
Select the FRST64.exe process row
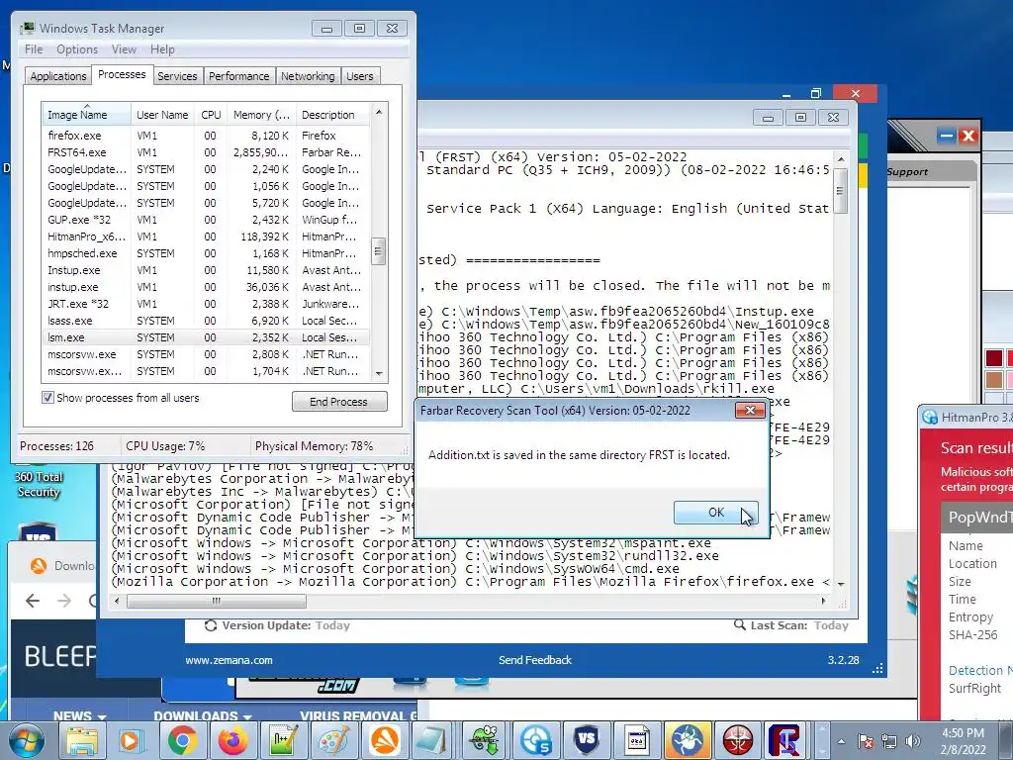tap(206, 152)
